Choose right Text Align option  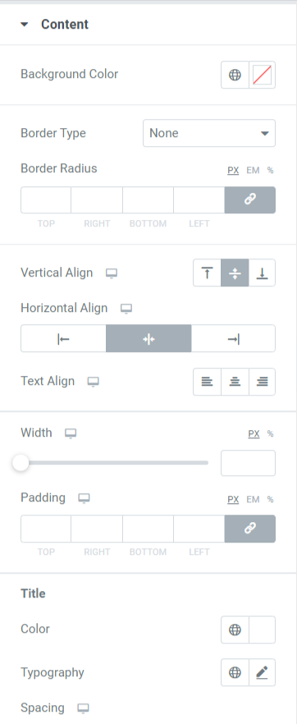[x=262, y=382]
